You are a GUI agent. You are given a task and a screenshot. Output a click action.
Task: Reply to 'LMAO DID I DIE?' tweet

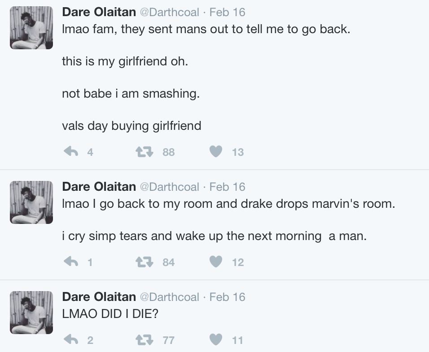click(x=71, y=340)
